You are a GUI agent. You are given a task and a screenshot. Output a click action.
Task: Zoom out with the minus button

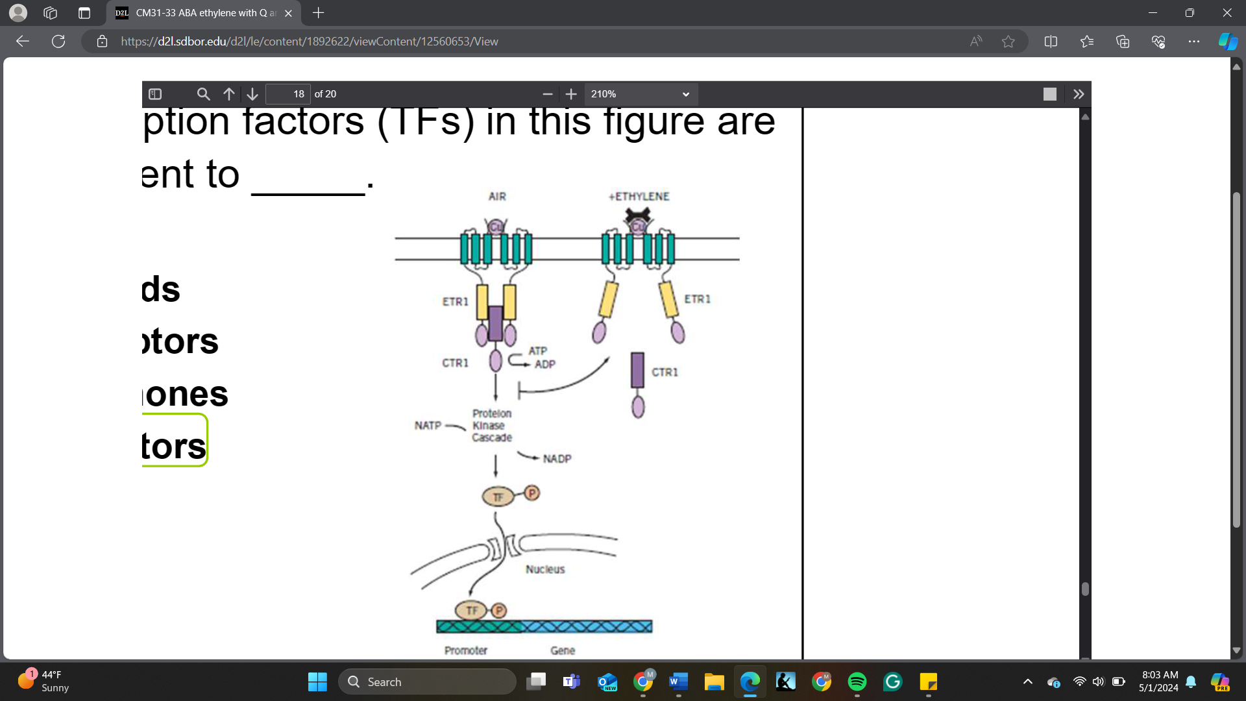point(547,94)
